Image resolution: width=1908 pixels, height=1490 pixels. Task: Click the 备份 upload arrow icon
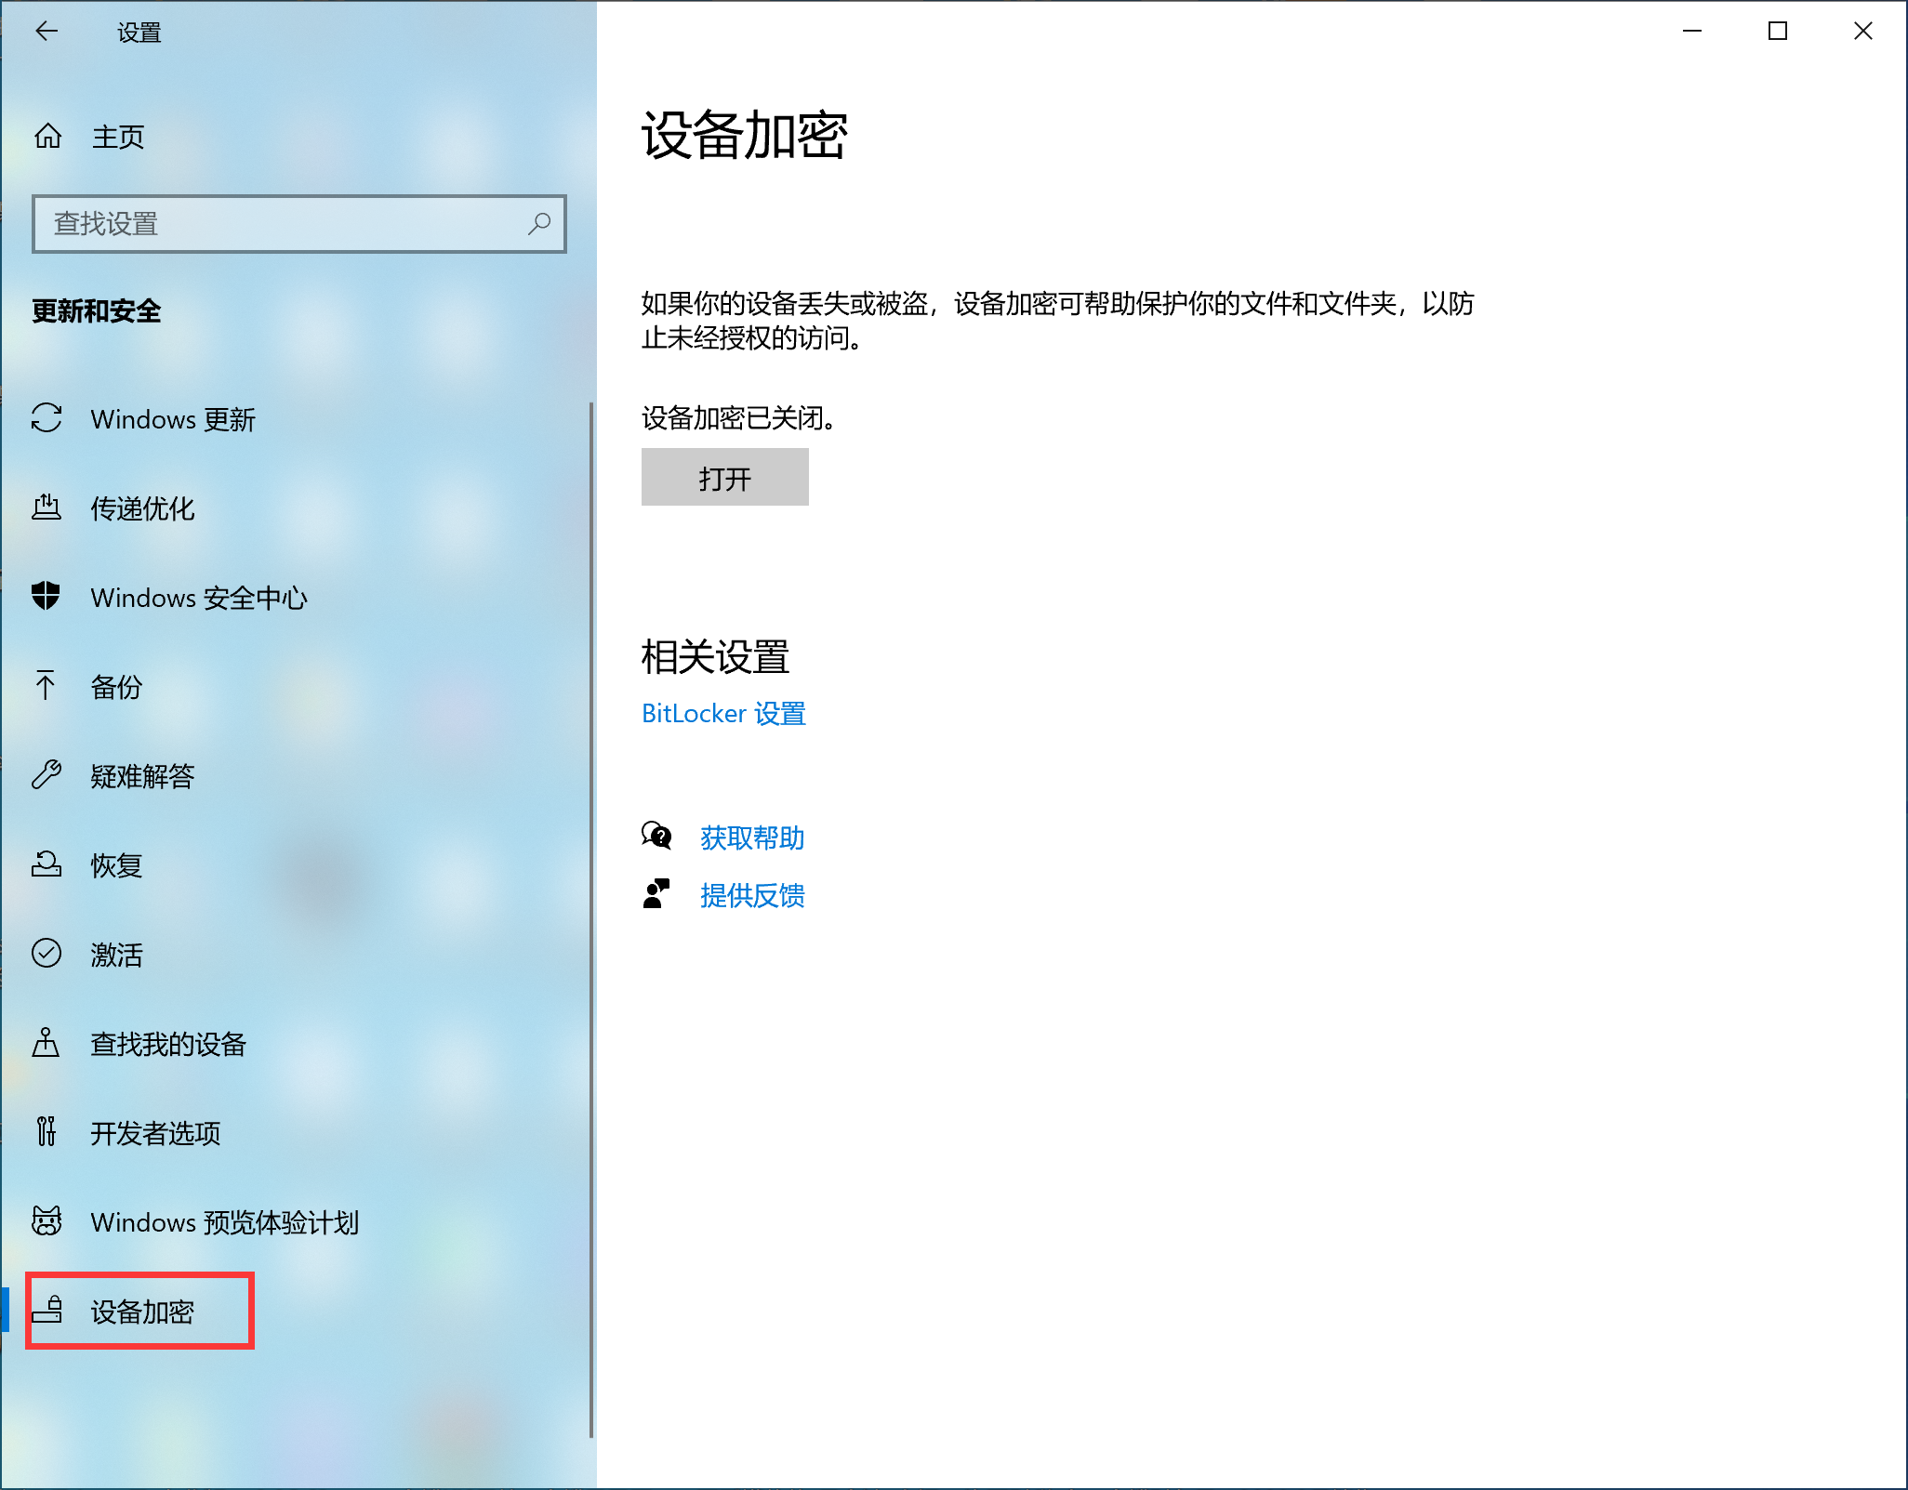45,686
